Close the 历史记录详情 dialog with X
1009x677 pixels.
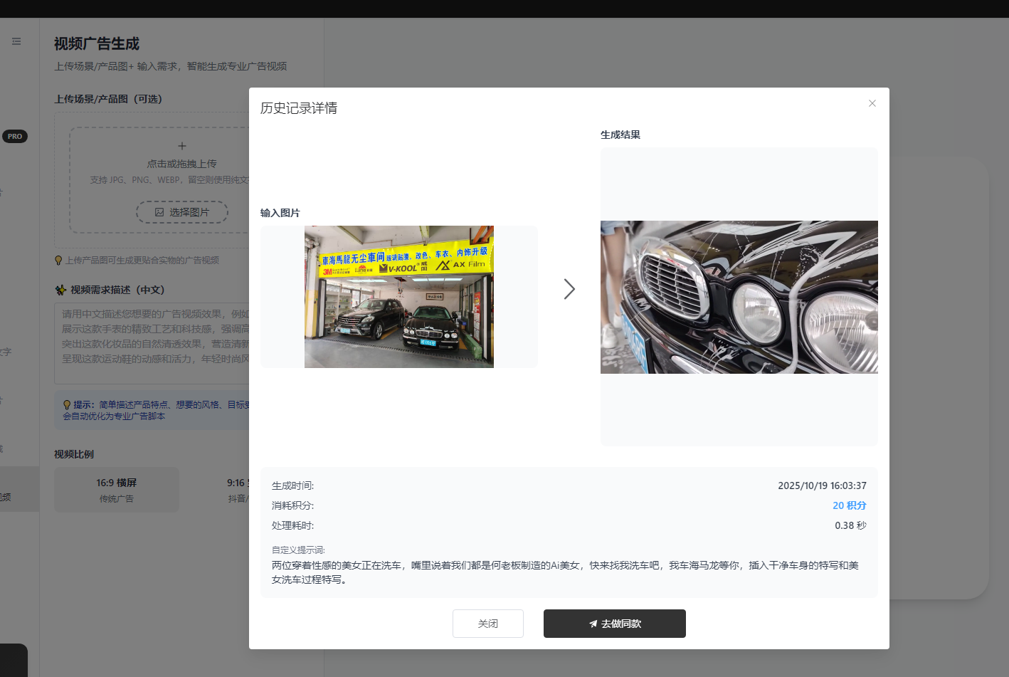click(872, 103)
